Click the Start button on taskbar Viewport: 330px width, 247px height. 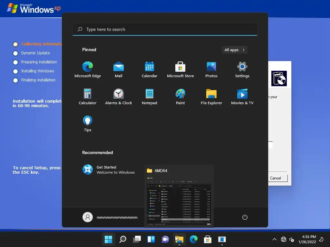pyautogui.click(x=108, y=239)
